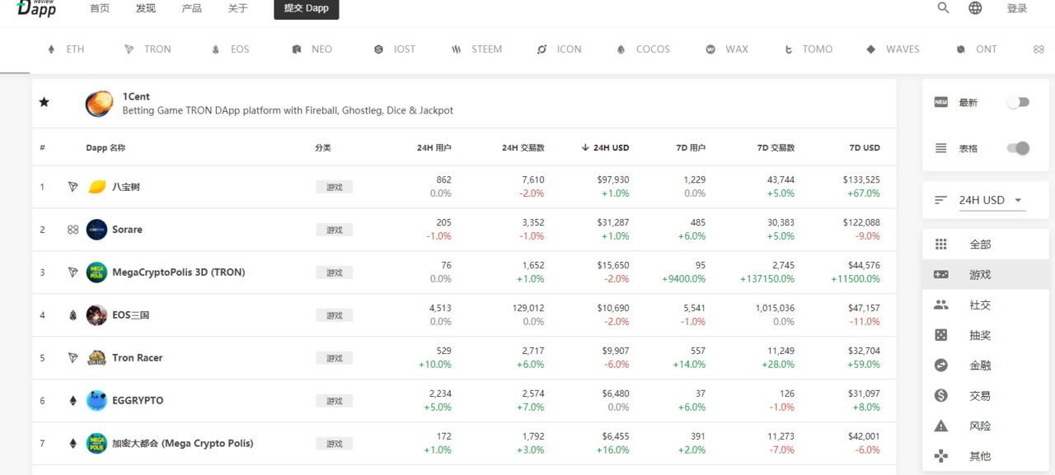
Task: Click the TRON chain icon in 八宝树 row
Action: [73, 187]
